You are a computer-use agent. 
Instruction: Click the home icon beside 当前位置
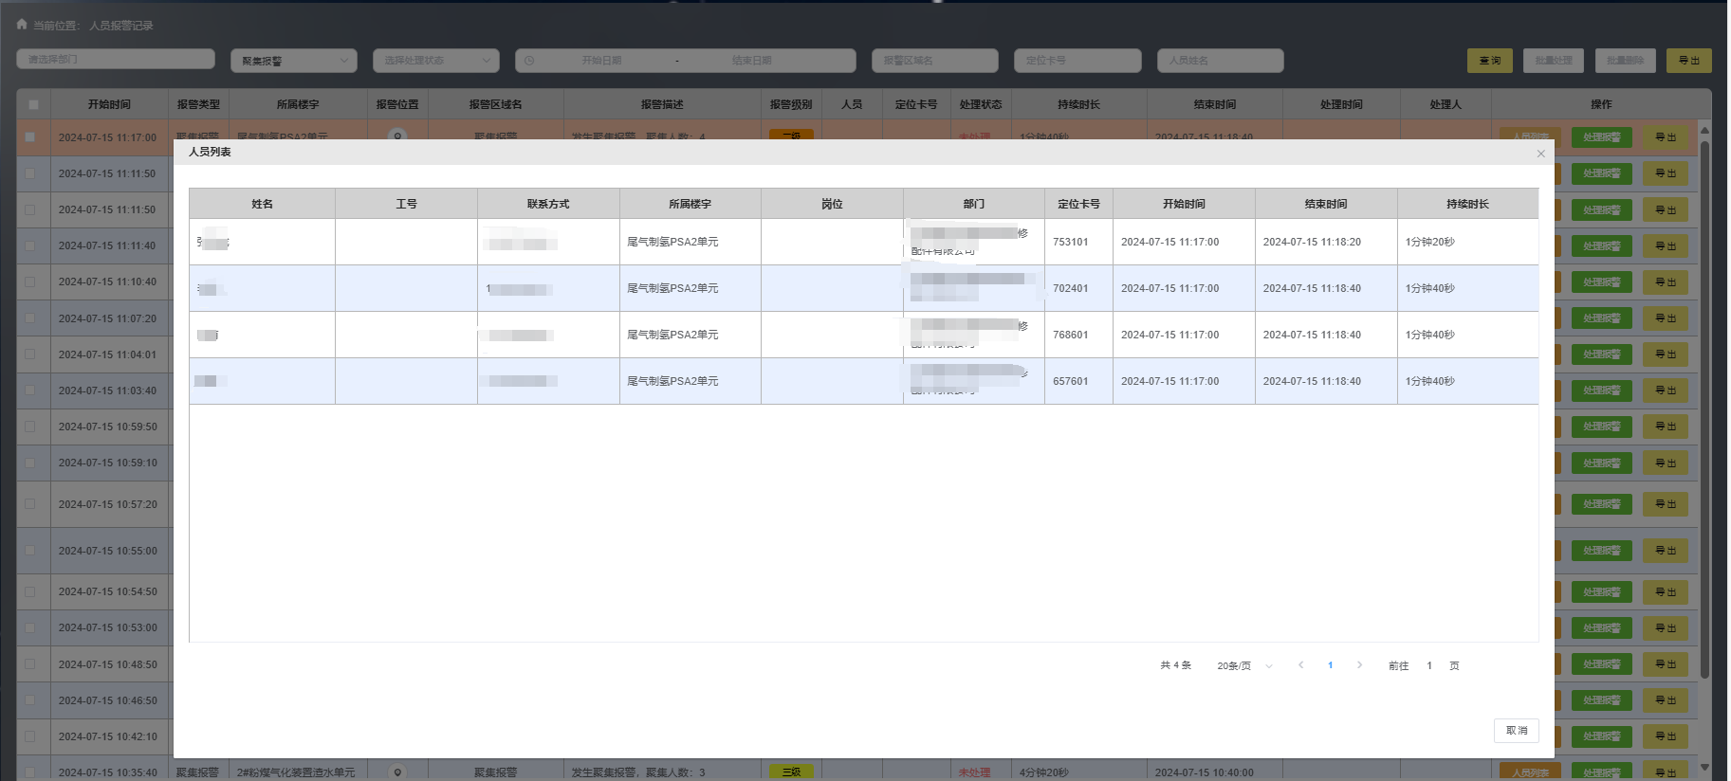22,25
